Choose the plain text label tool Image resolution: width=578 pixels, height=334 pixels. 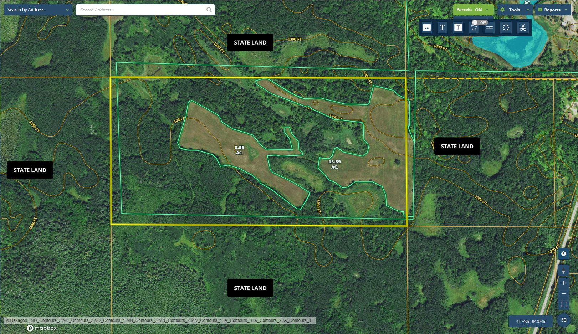(x=442, y=27)
